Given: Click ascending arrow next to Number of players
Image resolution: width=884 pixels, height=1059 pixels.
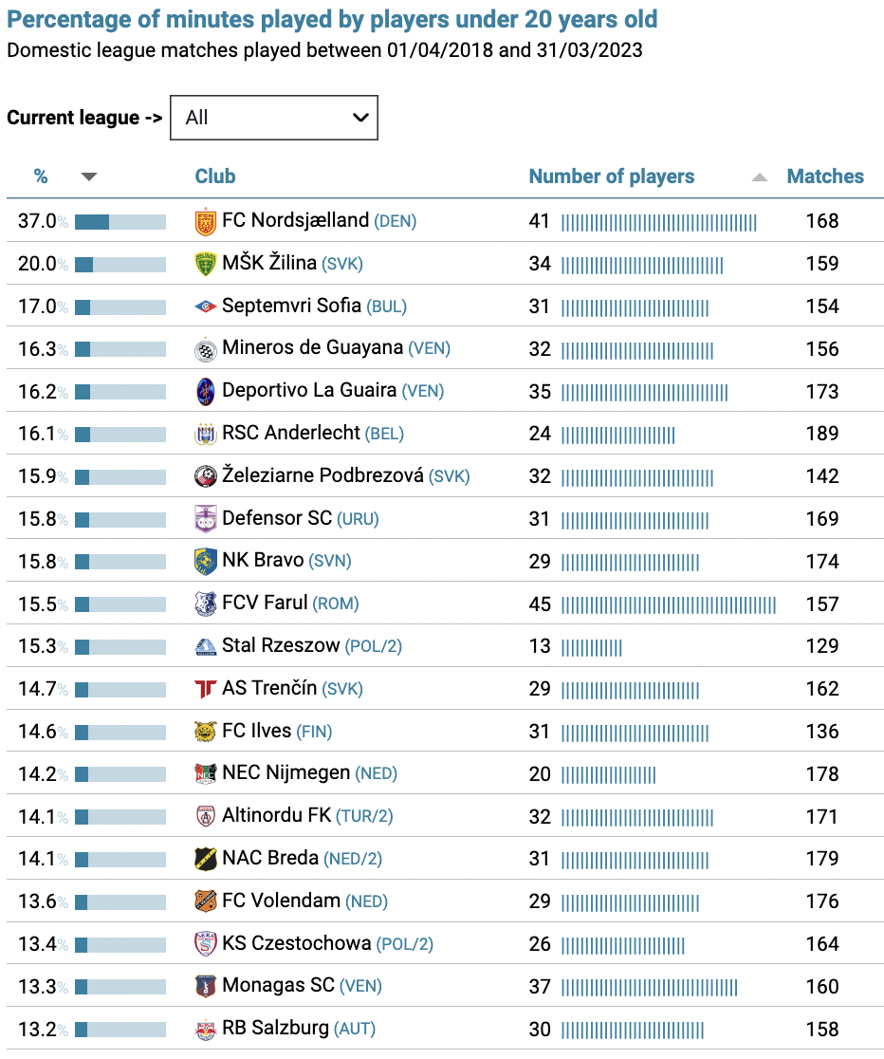Looking at the screenshot, I should [x=760, y=176].
